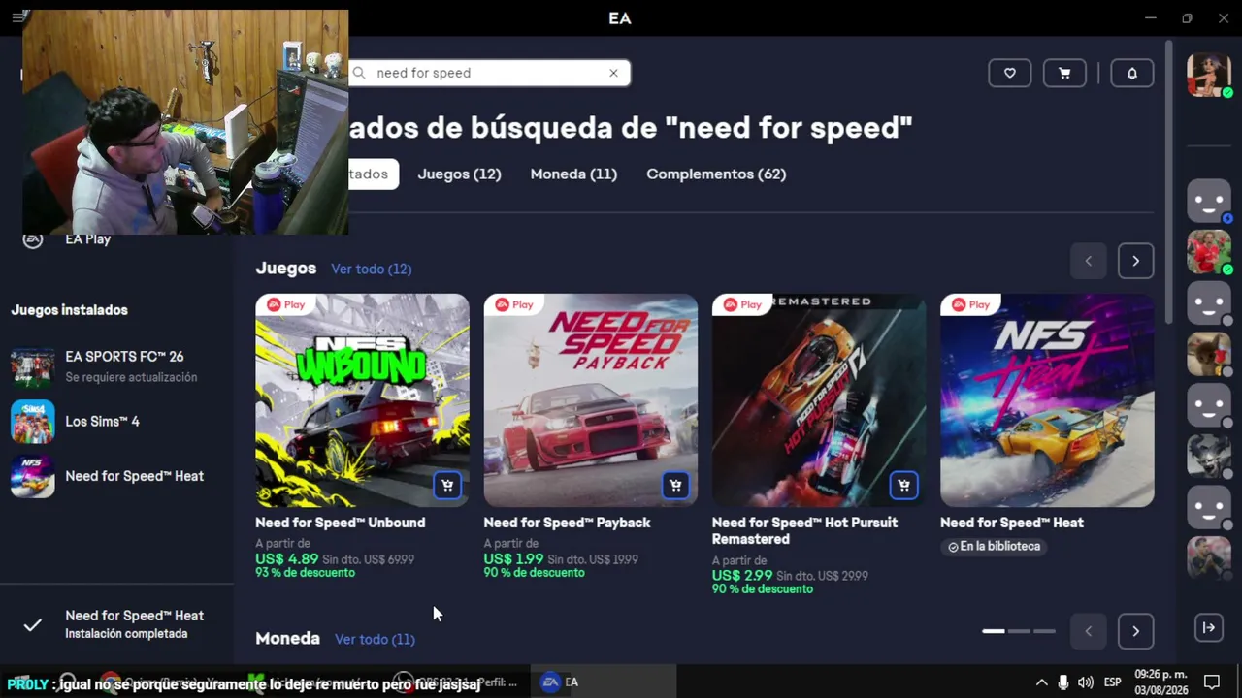This screenshot has height=698, width=1242.
Task: Open the friend avatar with the gray monster
Action: click(1209, 456)
